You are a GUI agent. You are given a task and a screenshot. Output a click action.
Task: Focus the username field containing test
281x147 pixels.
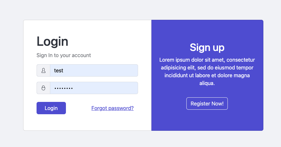94,70
